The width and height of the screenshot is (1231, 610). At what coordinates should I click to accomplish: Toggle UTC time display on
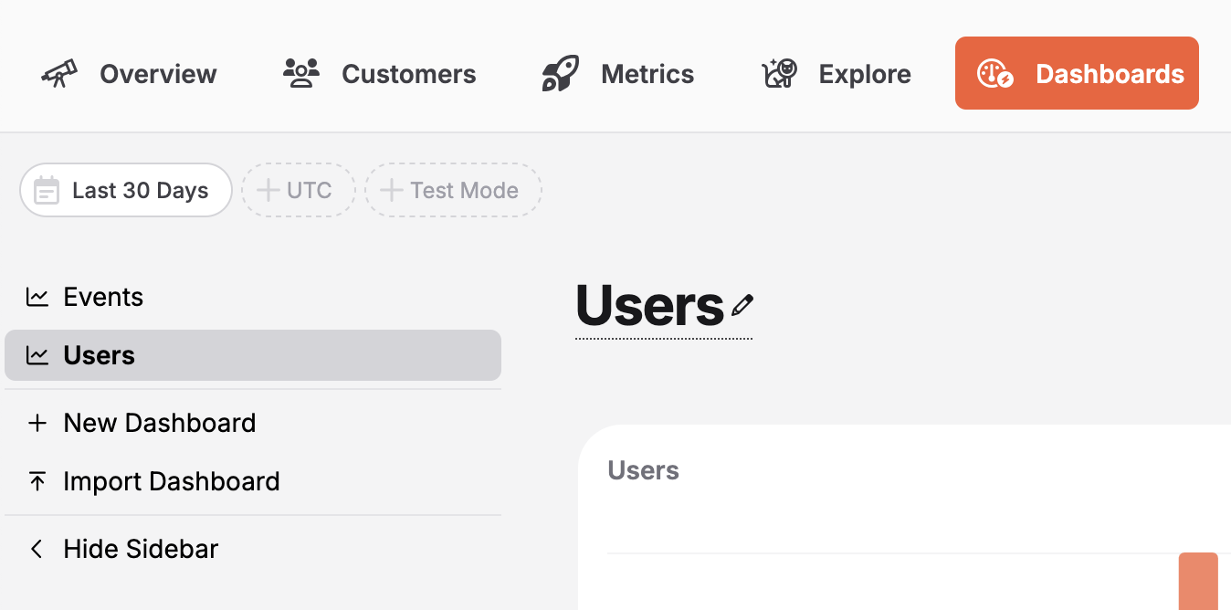click(298, 190)
